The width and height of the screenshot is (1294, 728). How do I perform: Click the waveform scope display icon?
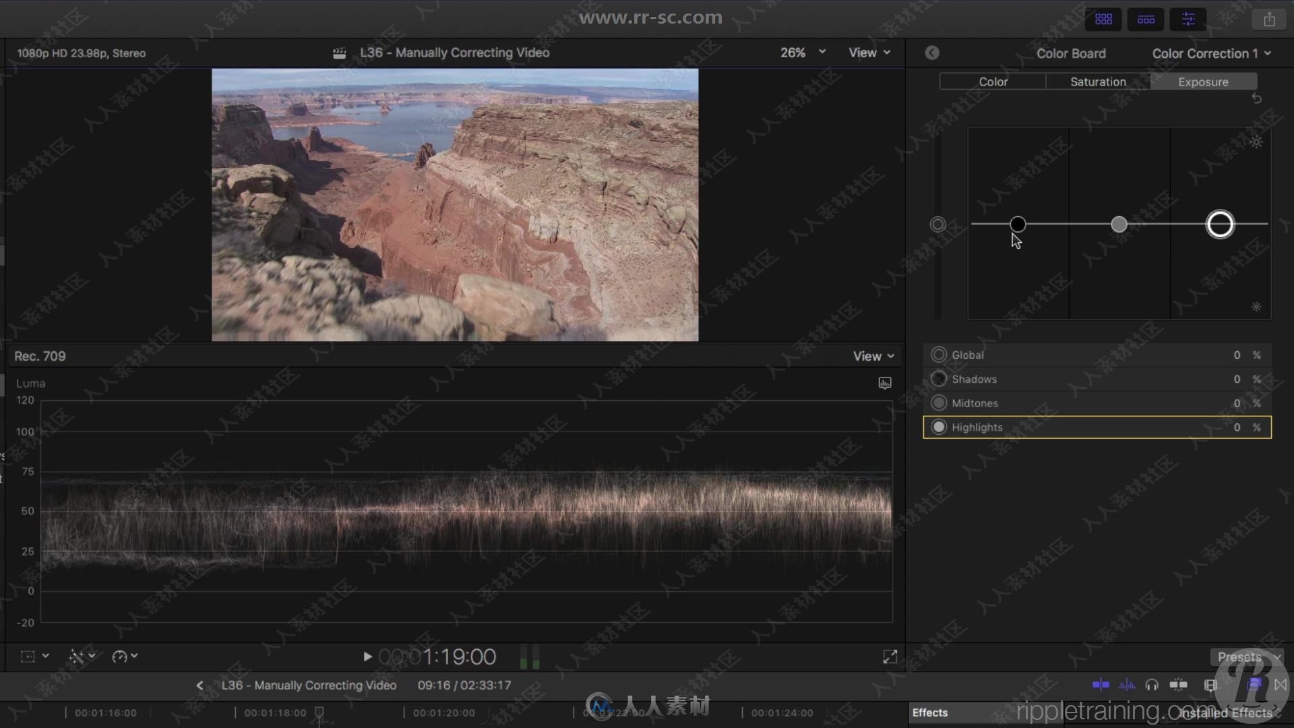(885, 383)
